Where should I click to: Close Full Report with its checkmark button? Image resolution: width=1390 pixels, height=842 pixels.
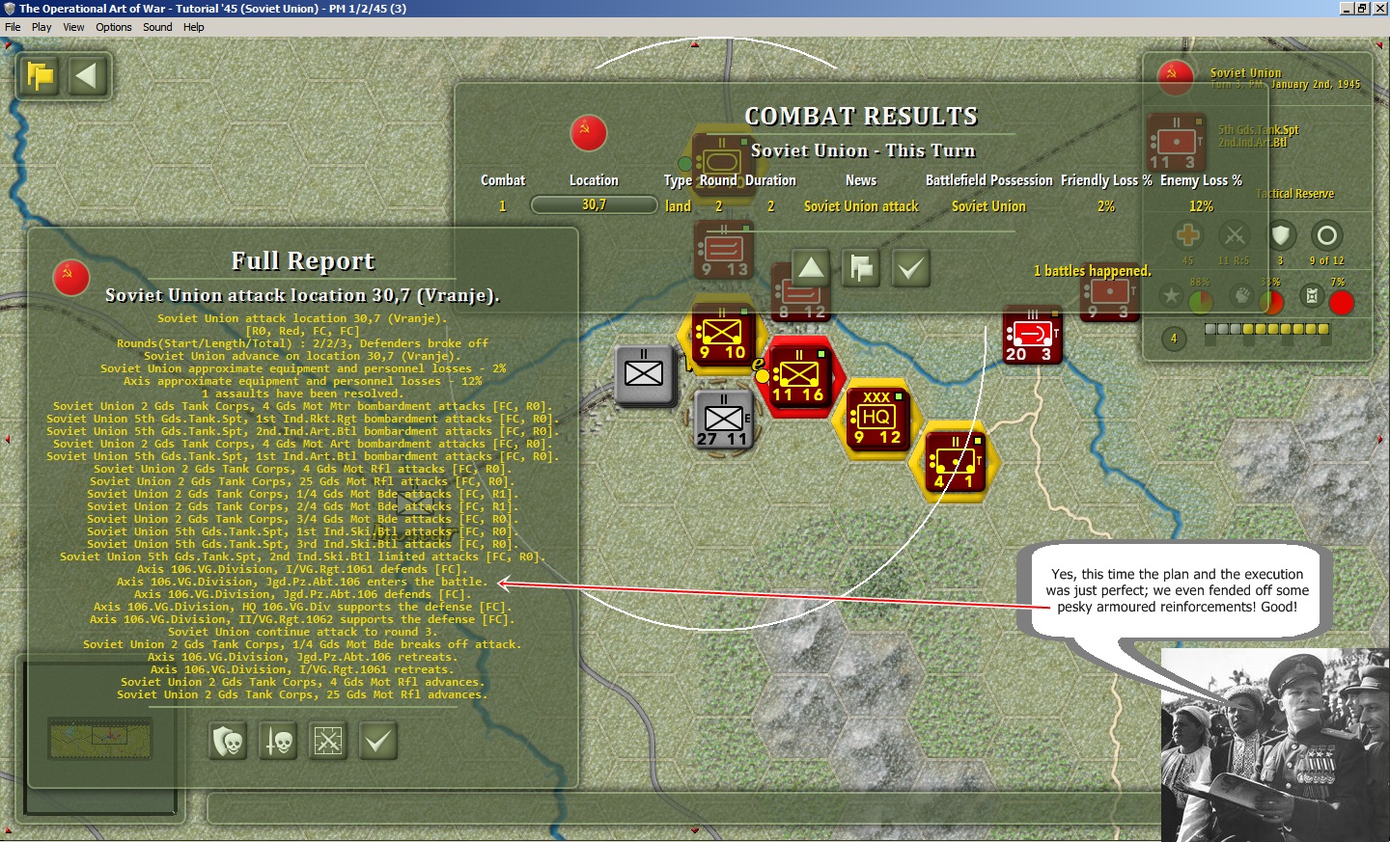tap(378, 741)
